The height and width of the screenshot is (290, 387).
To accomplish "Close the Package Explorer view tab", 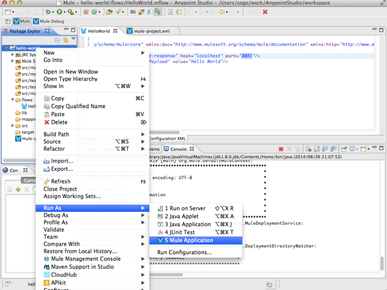I will (47, 31).
